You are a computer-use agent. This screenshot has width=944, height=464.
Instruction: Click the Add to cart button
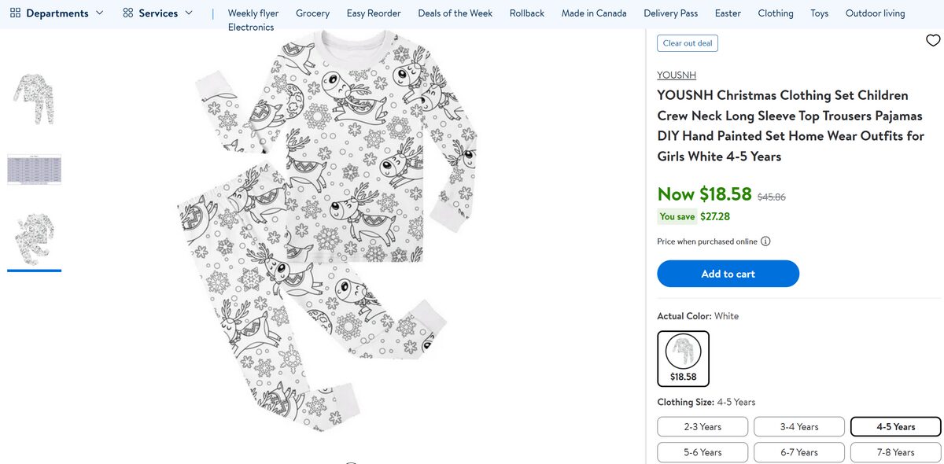(728, 274)
